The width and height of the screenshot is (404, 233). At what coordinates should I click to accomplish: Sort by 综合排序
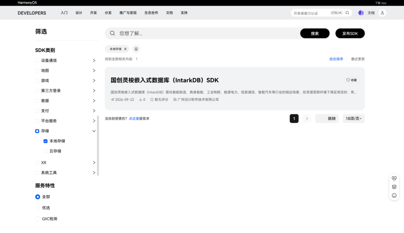[336, 59]
